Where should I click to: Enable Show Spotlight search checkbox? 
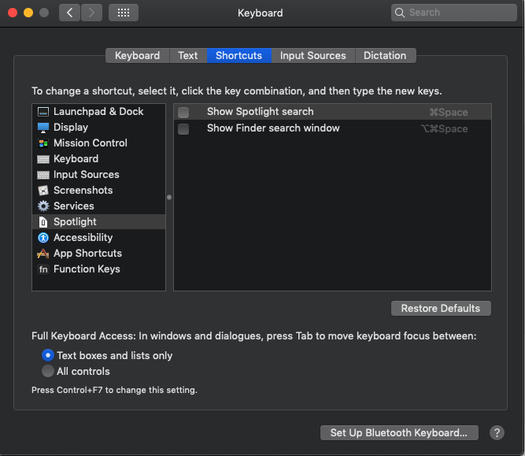[x=183, y=113]
